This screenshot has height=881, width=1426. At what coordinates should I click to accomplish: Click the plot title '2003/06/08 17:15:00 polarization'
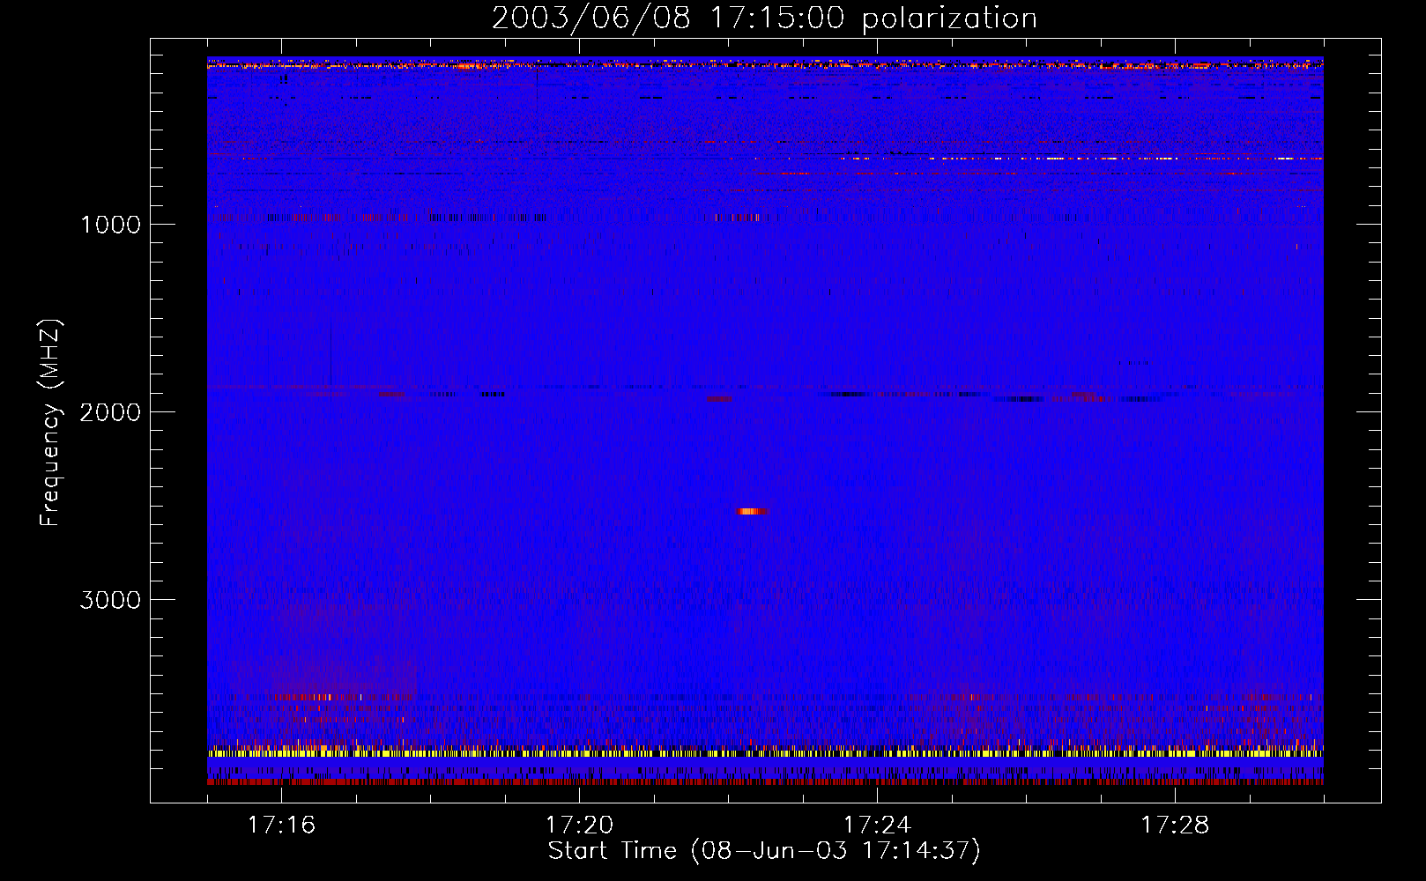click(764, 19)
